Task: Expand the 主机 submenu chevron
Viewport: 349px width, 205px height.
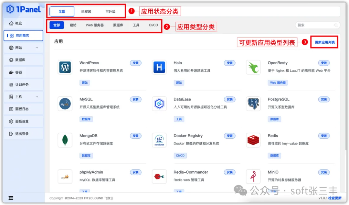Action: point(37,97)
